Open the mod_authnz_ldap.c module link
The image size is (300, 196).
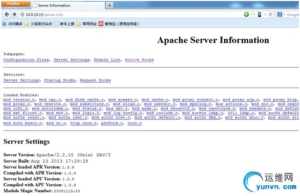(x=203, y=113)
